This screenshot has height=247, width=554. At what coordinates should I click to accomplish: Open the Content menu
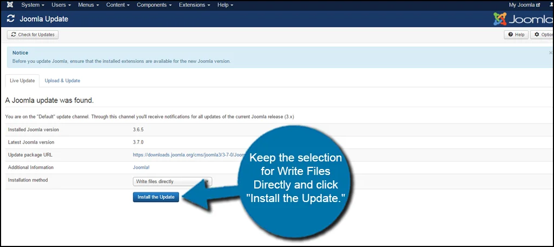117,5
